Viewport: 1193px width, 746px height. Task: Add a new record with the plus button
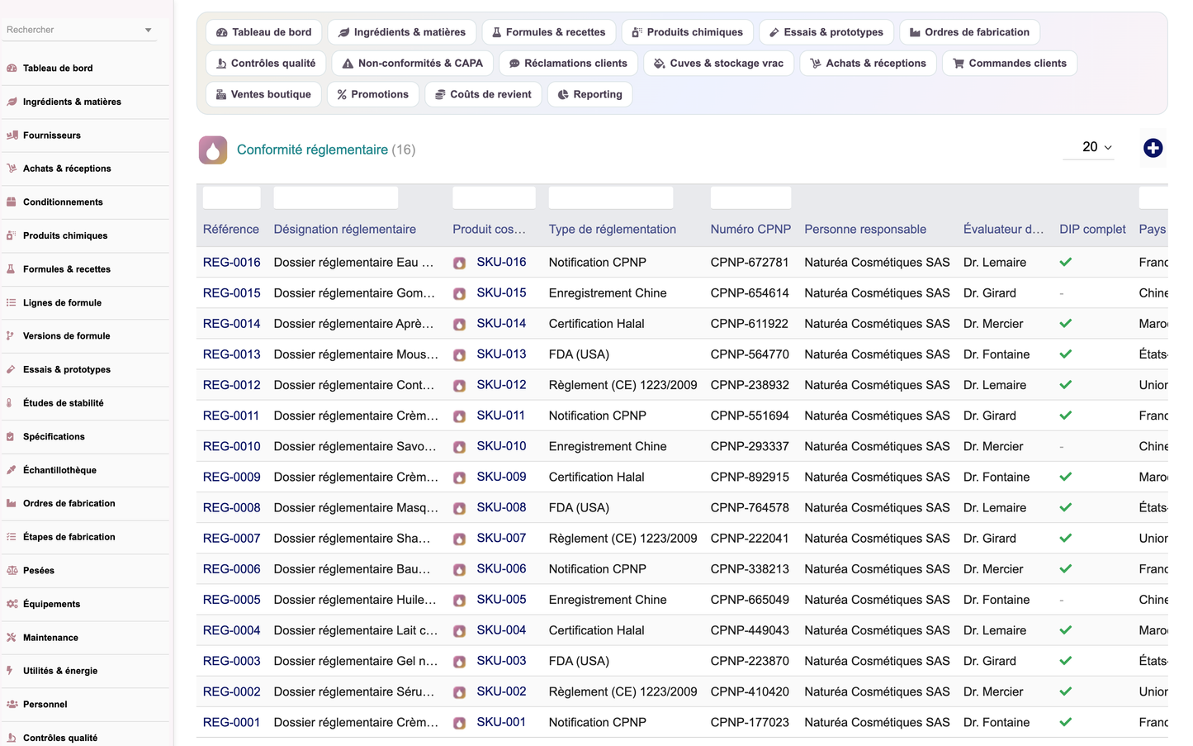coord(1153,148)
